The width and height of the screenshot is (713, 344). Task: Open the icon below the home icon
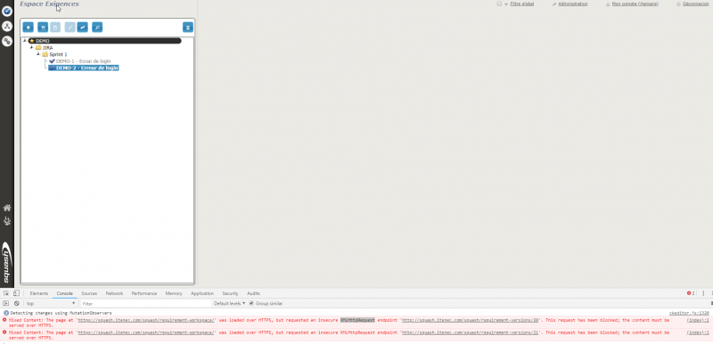click(x=7, y=221)
